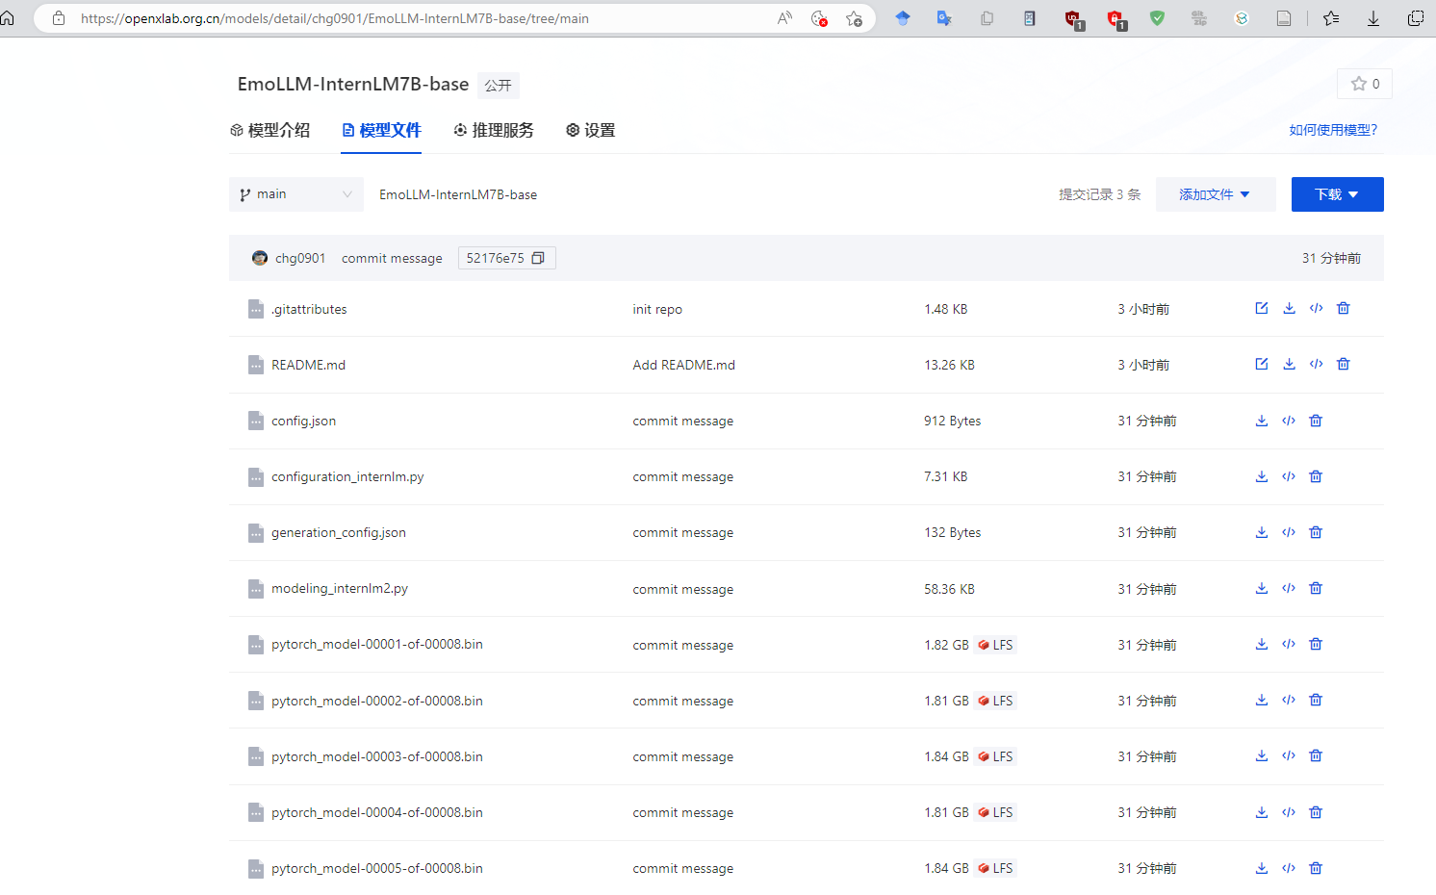Open the README.md file name

(x=308, y=365)
